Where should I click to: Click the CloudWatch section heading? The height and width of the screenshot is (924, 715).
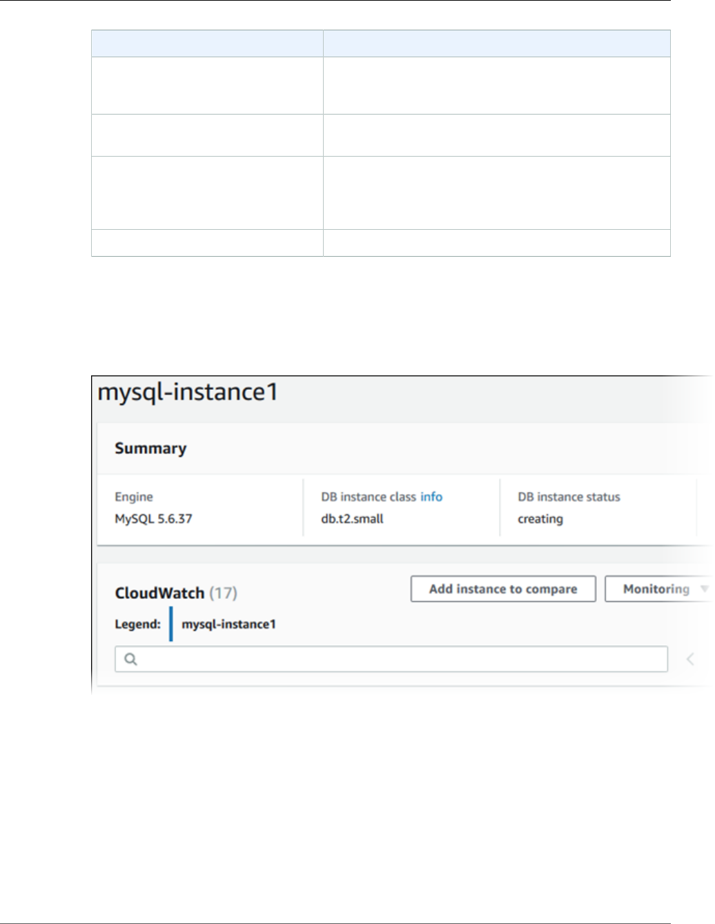click(x=159, y=593)
